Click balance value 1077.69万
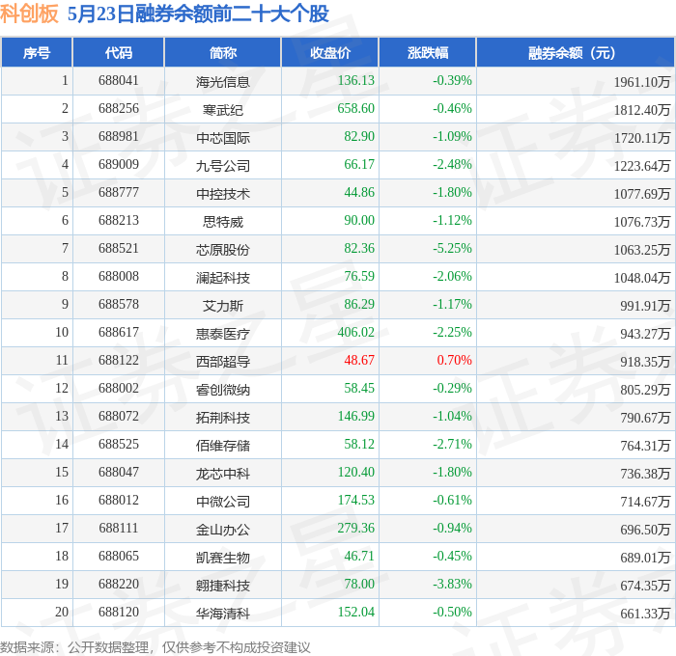 (642, 193)
